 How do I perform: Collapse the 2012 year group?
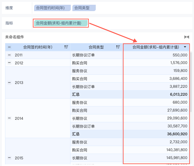tap(9, 63)
